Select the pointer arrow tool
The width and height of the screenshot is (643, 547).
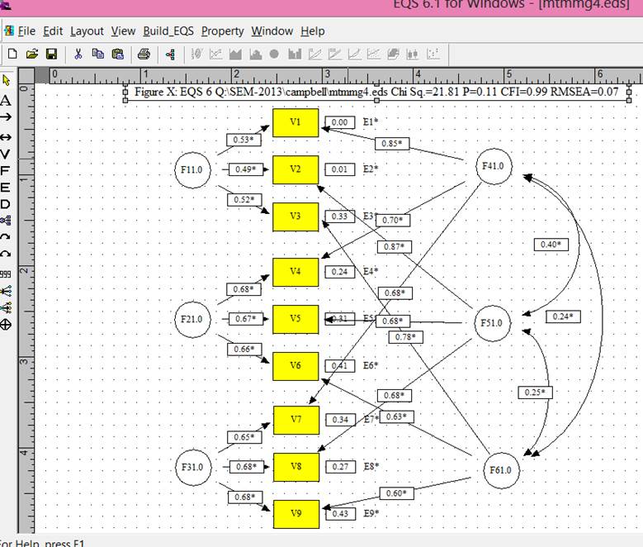tap(6, 80)
